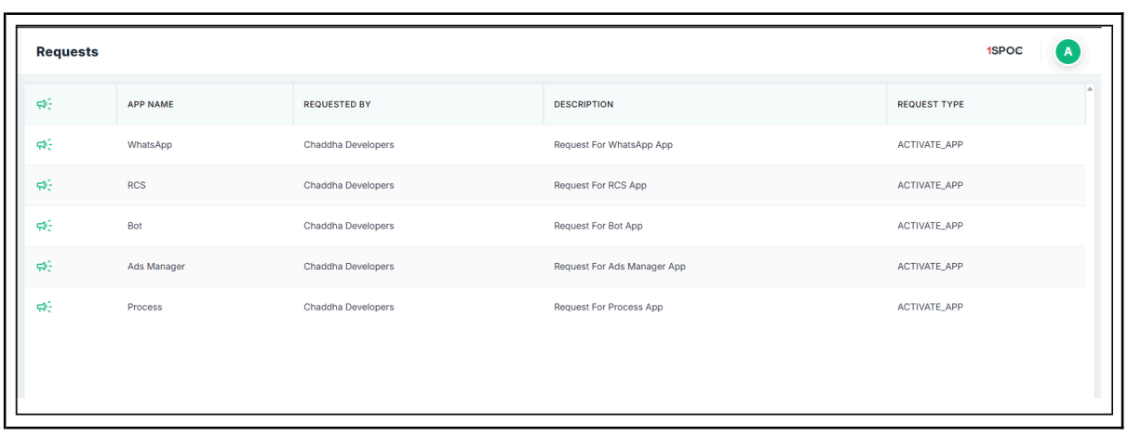The height and width of the screenshot is (435, 1128).
Task: Click the megaphone icon in Ads Manager row
Action: [44, 267]
